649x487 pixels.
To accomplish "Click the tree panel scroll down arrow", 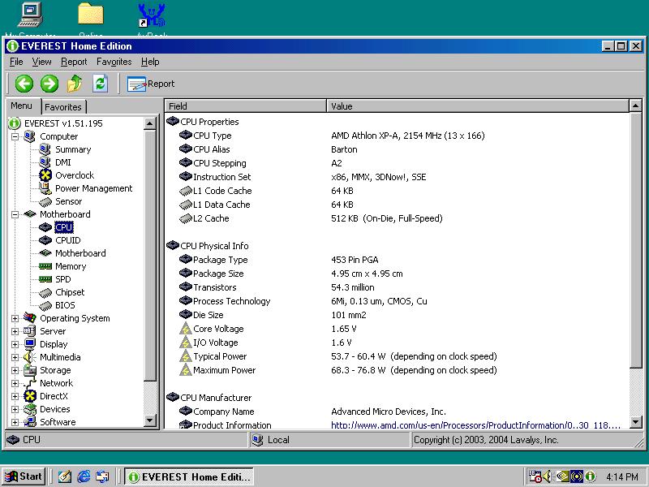I will pyautogui.click(x=150, y=420).
